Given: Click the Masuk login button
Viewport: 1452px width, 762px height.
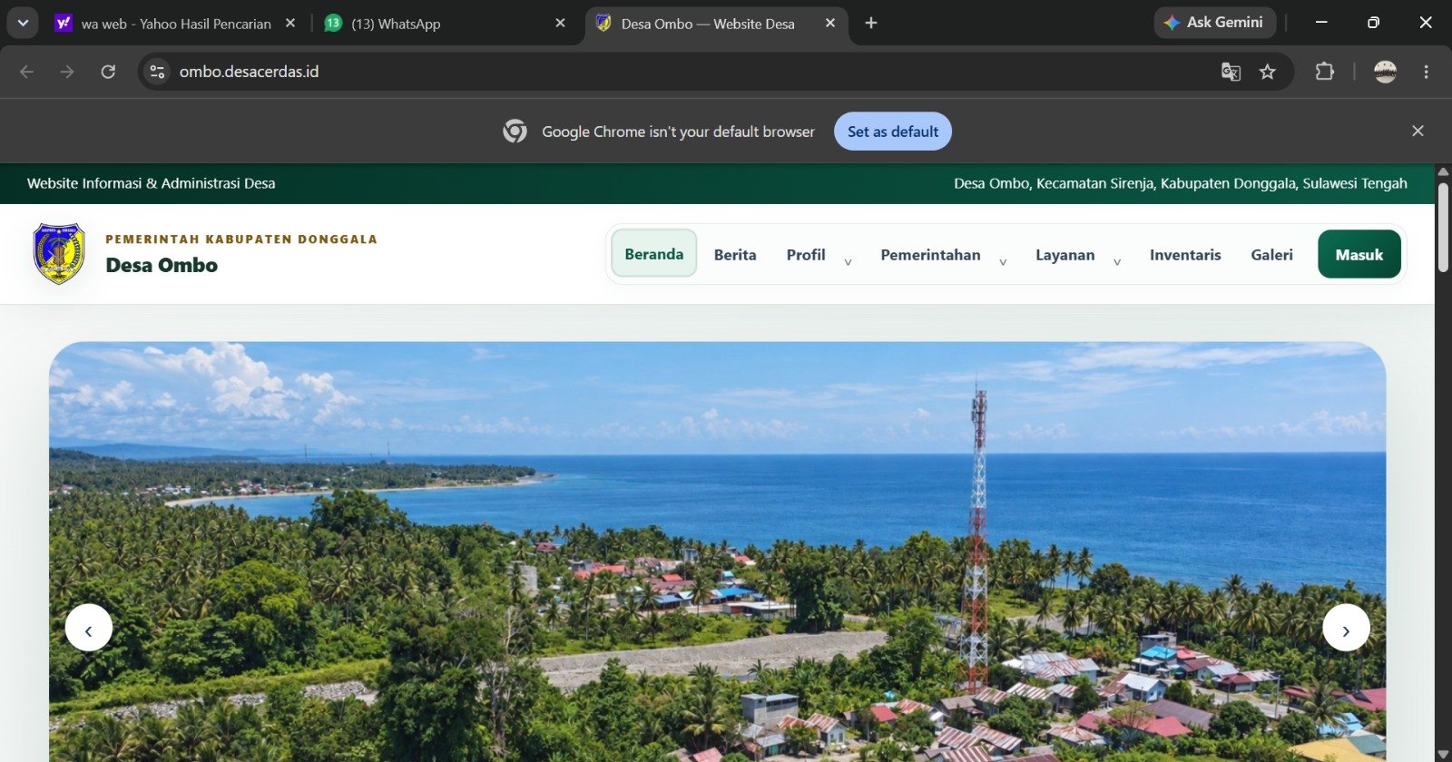Looking at the screenshot, I should coord(1359,255).
